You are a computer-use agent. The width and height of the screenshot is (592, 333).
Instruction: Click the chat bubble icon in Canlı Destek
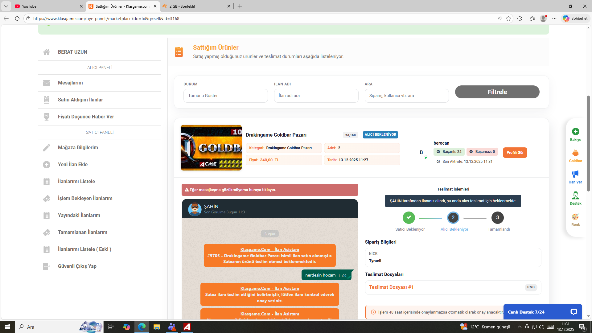click(x=573, y=312)
